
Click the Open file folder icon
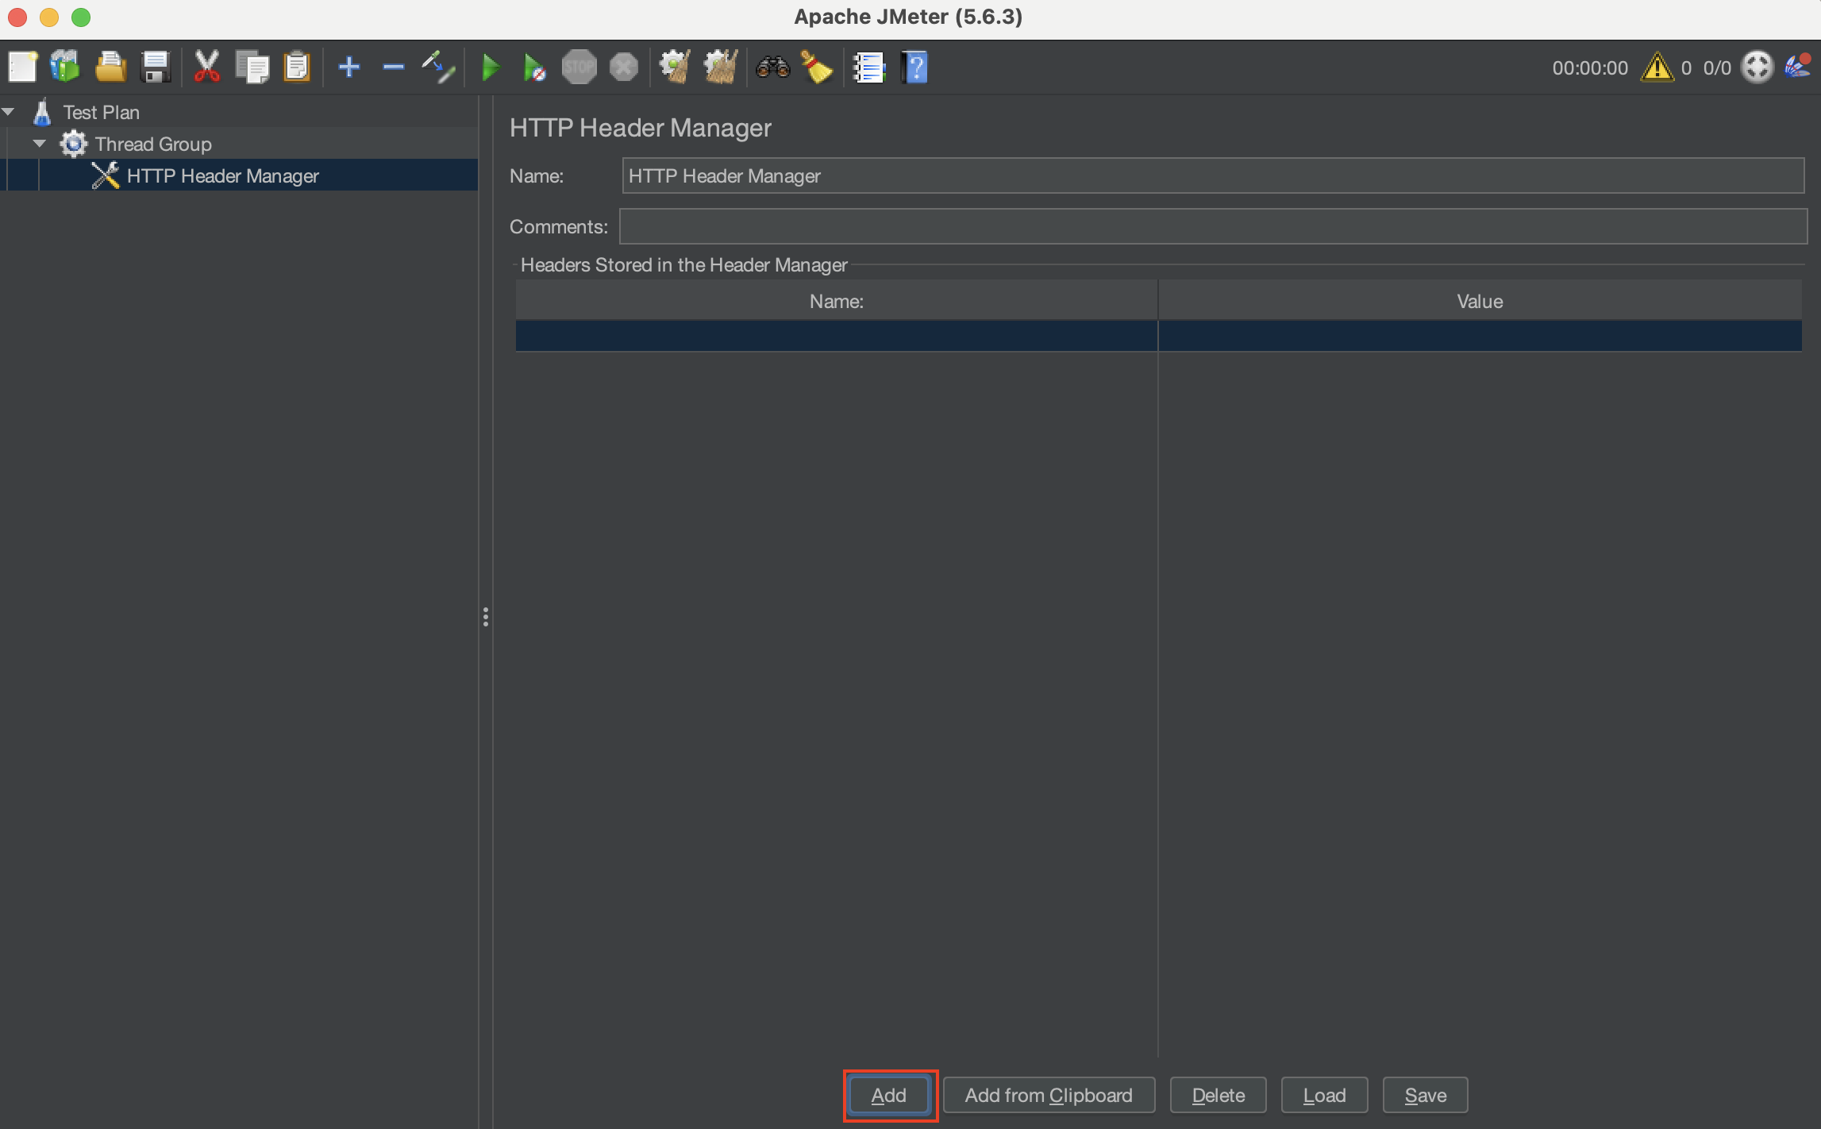coord(110,67)
